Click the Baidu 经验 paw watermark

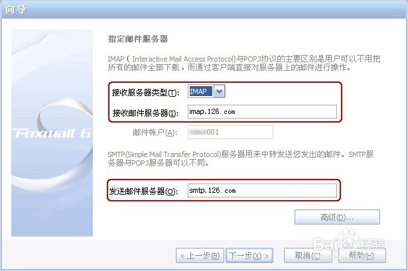(x=349, y=243)
